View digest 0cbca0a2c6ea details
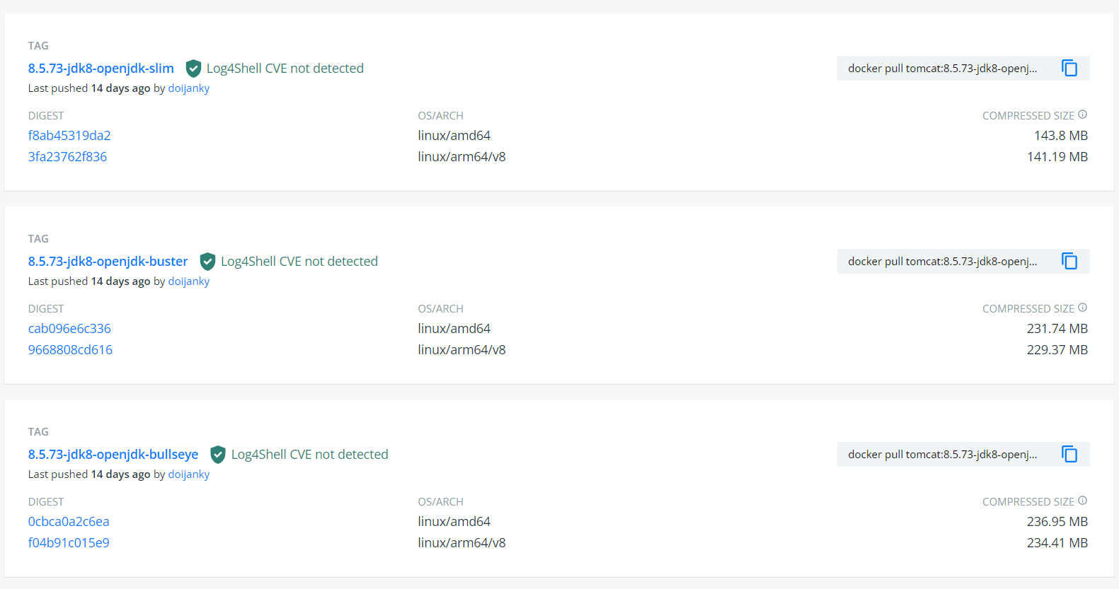Image resolution: width=1119 pixels, height=589 pixels. click(x=68, y=521)
